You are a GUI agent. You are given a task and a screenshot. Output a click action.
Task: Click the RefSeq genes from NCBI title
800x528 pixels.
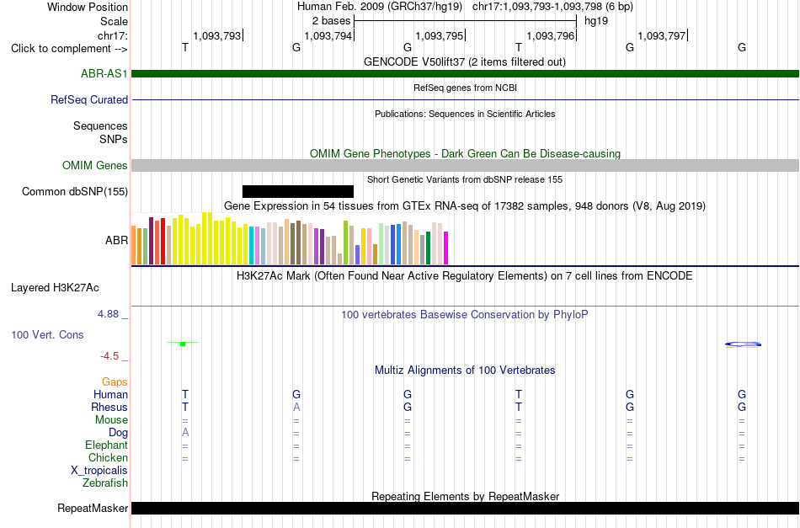[465, 88]
